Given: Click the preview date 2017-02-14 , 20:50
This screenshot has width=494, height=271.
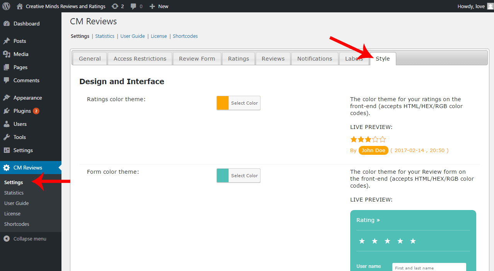Looking at the screenshot, I should pos(420,151).
